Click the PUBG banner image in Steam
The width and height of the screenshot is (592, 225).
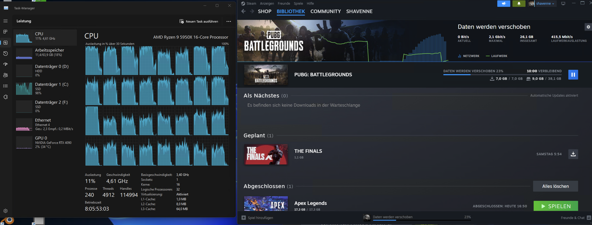342,41
